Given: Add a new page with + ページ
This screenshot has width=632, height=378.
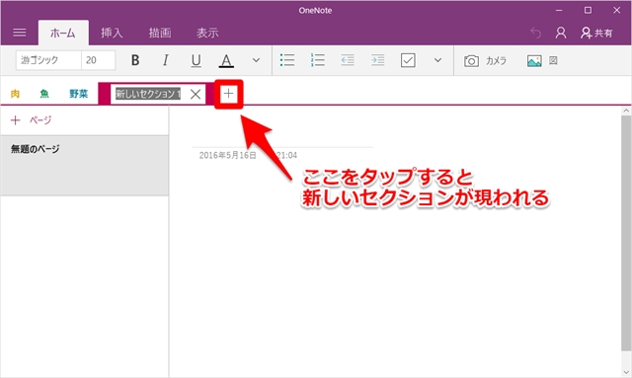Looking at the screenshot, I should pyautogui.click(x=31, y=120).
